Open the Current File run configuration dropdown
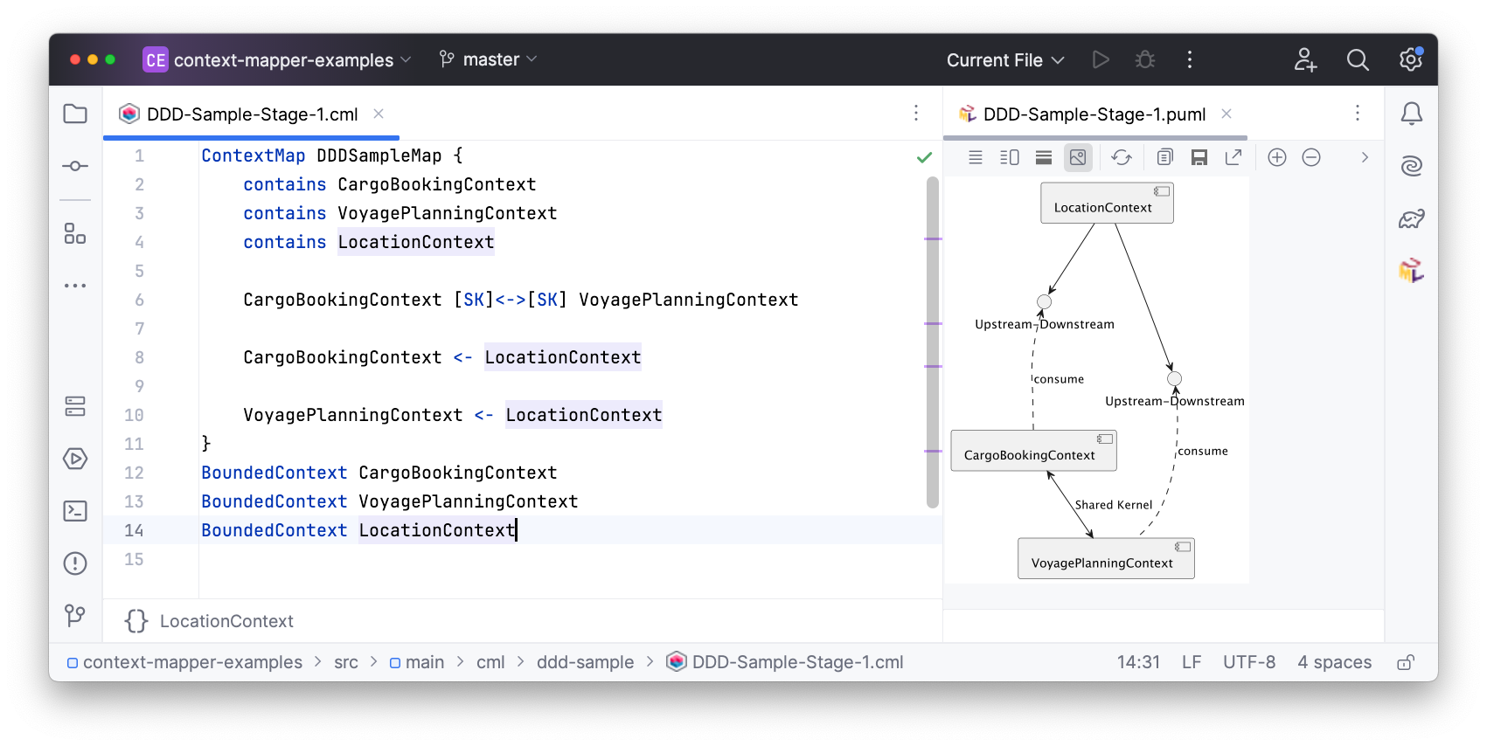 (1005, 59)
